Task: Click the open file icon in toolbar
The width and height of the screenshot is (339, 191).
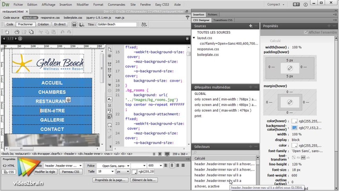Action: click(x=17, y=32)
